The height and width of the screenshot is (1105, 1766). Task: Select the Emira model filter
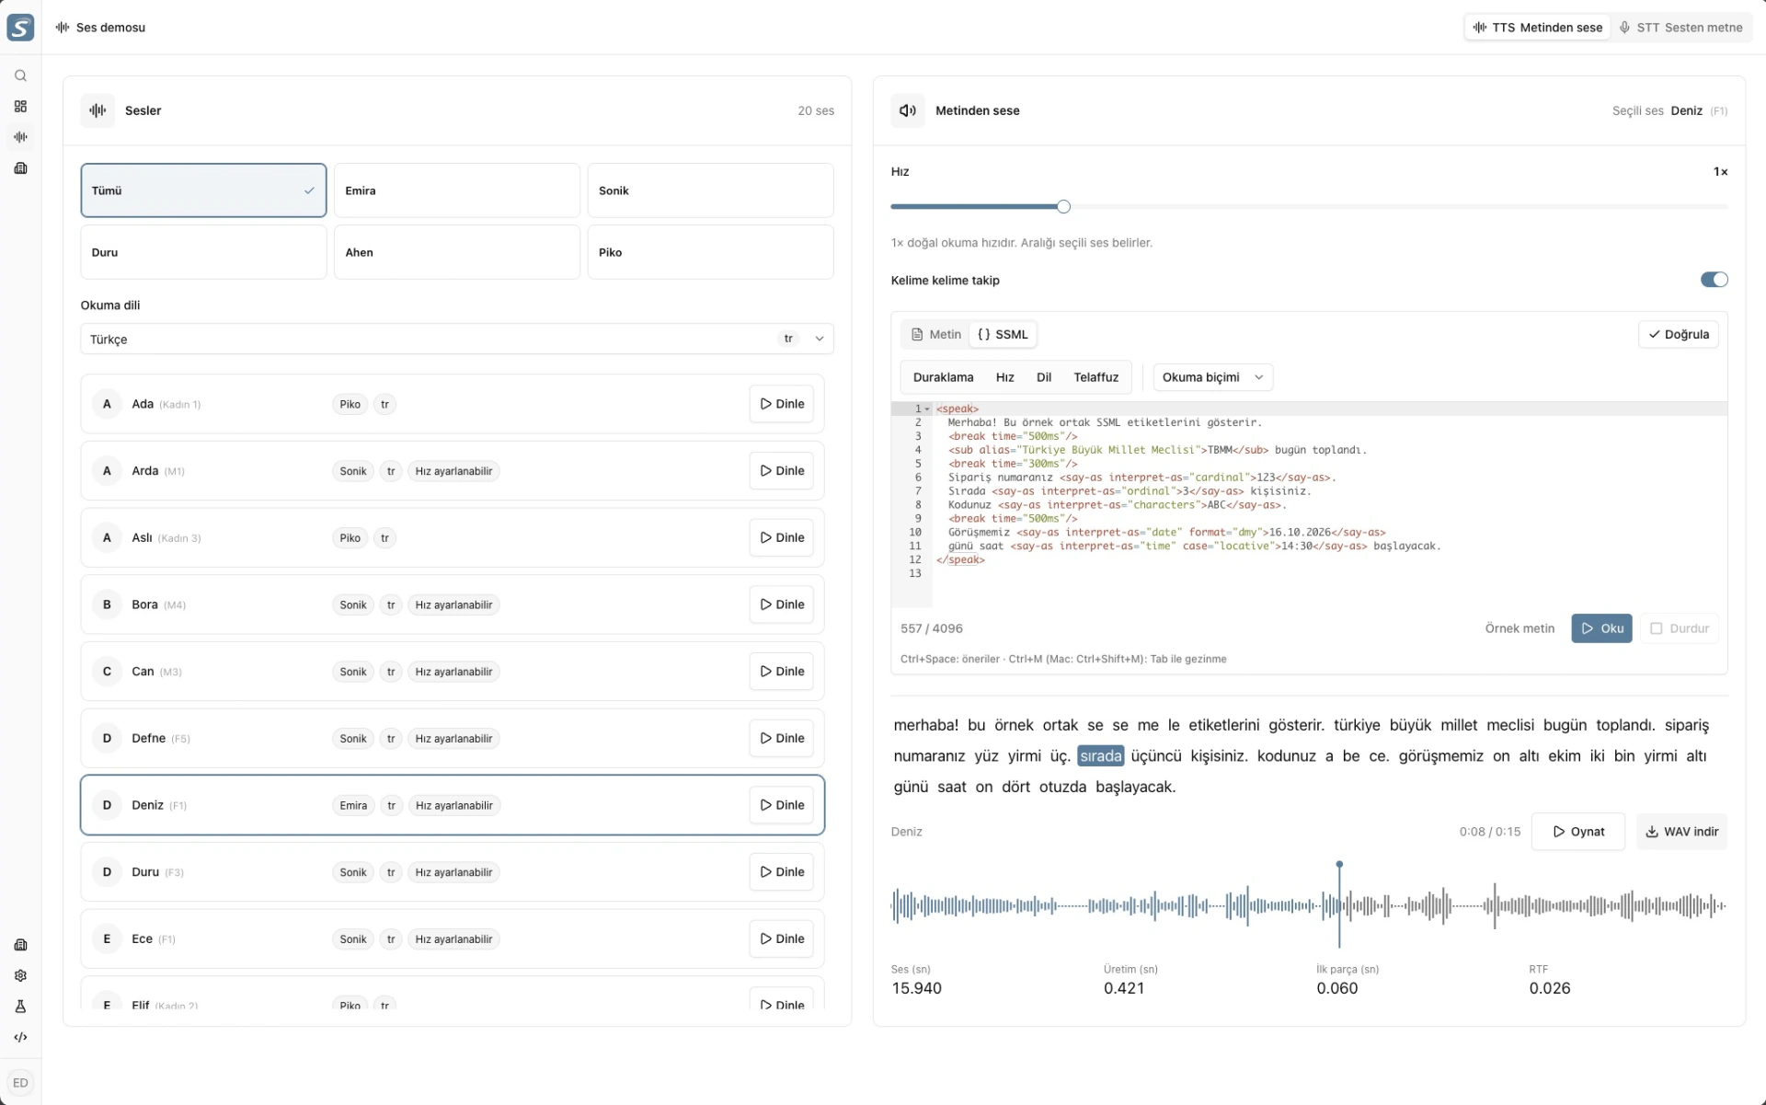tap(457, 190)
